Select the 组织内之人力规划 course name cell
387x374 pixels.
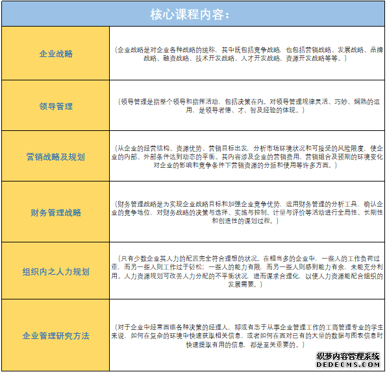pyautogui.click(x=56, y=271)
